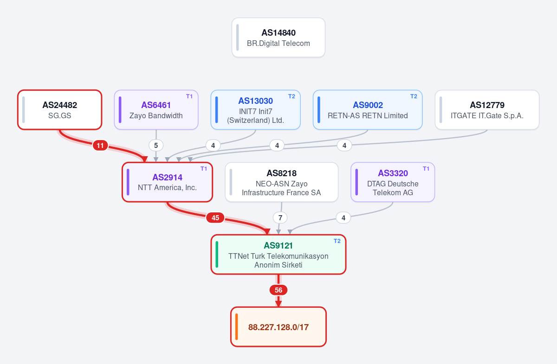
Task: Click the edge count badge 7
Action: 280,217
